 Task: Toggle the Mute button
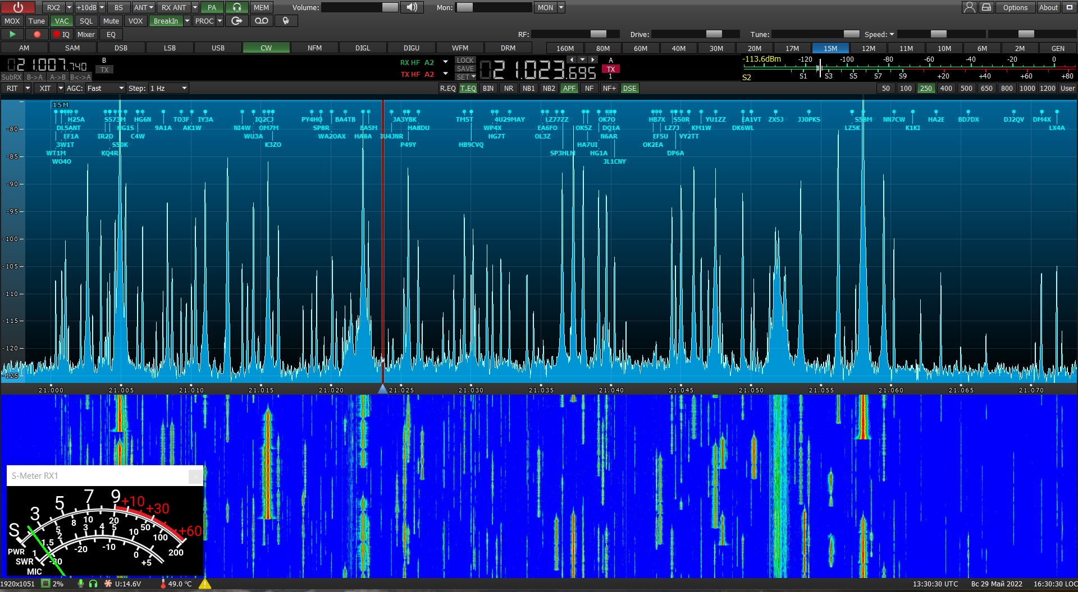tap(111, 21)
